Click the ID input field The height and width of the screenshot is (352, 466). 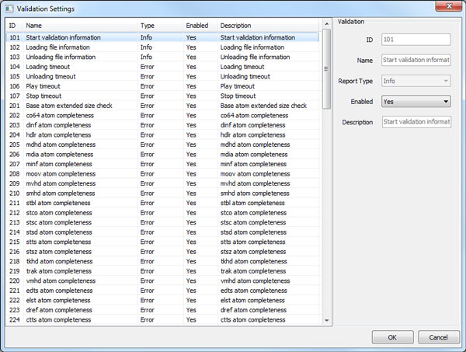click(416, 39)
